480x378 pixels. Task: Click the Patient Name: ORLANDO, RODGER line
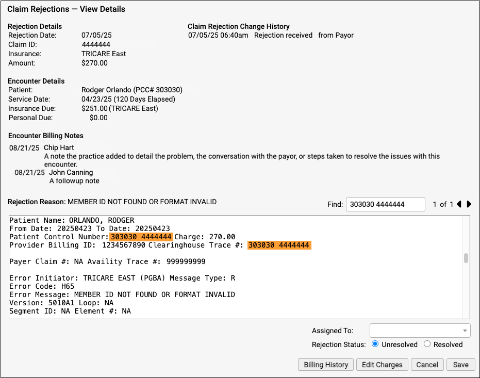pyautogui.click(x=72, y=220)
